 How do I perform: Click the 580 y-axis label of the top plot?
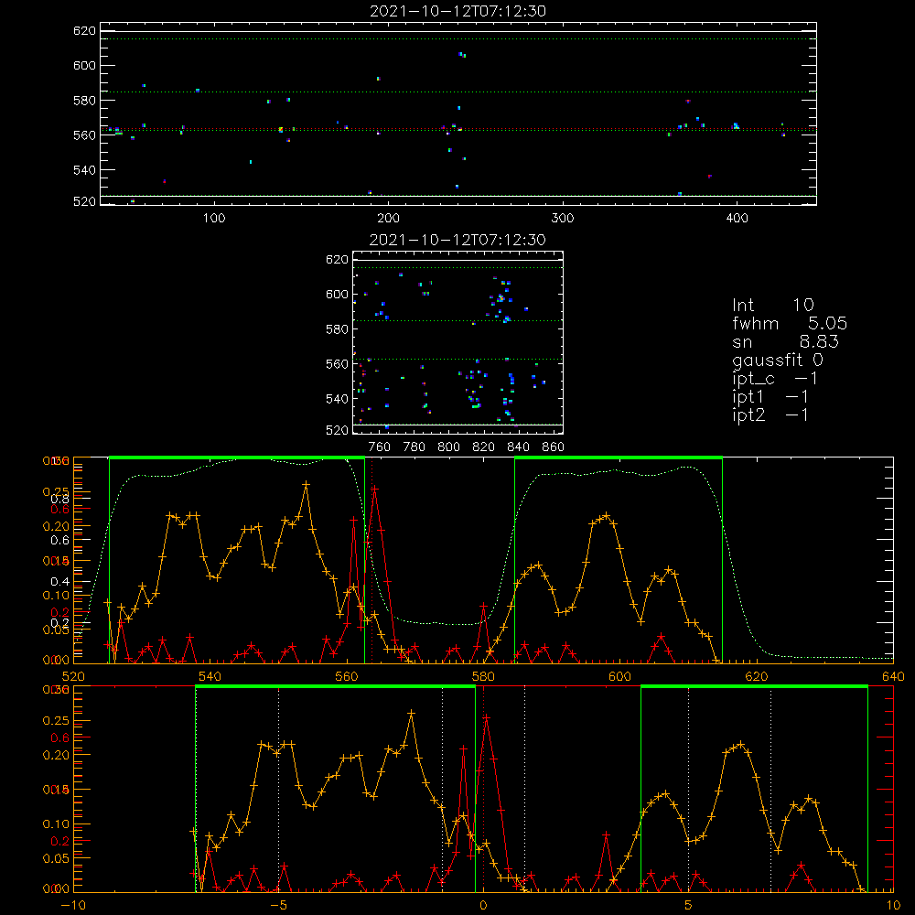point(84,101)
